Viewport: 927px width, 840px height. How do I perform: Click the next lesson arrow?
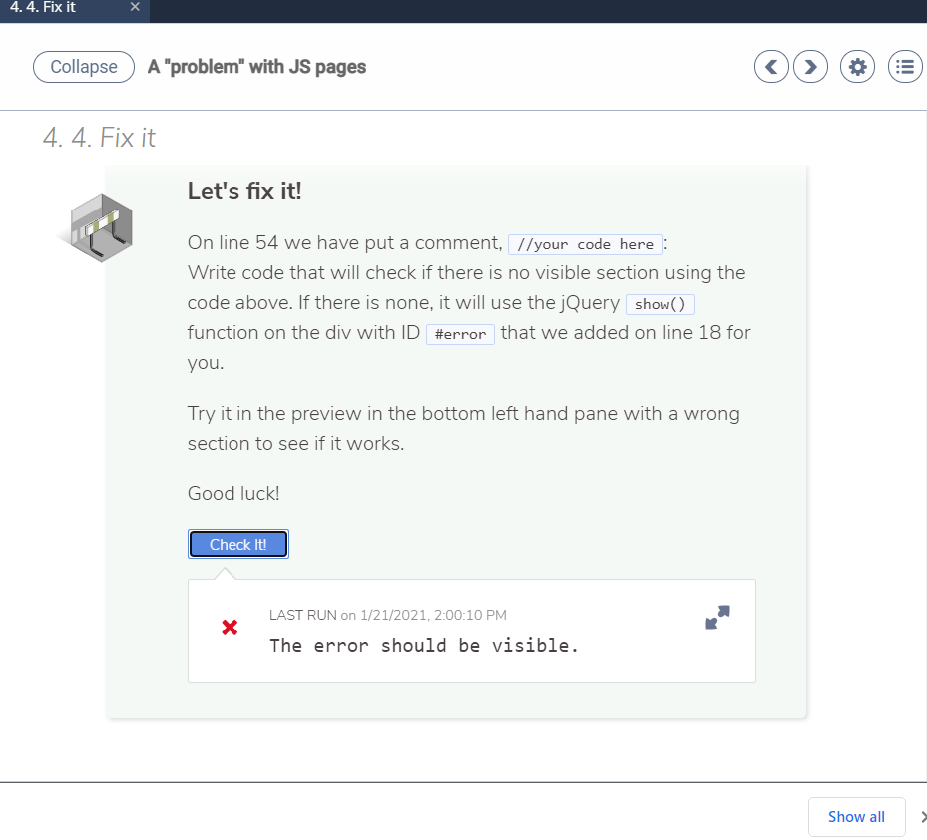pos(810,66)
